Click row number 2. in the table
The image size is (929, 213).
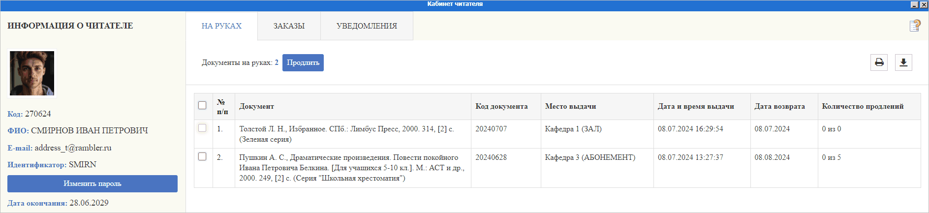pos(220,157)
